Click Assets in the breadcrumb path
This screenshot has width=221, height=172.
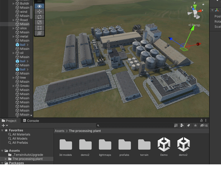[60, 131]
